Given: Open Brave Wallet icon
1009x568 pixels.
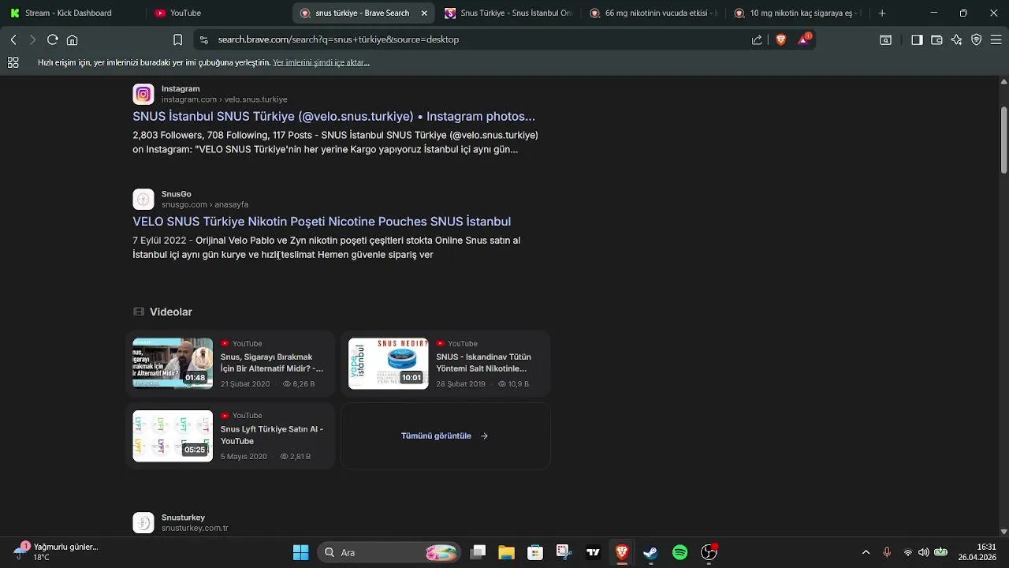Looking at the screenshot, I should click(936, 39).
